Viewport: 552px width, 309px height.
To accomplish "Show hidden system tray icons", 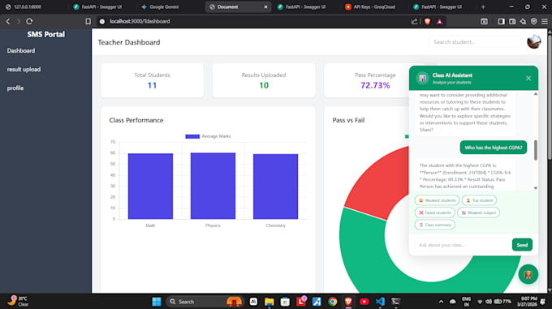I will tap(441, 302).
